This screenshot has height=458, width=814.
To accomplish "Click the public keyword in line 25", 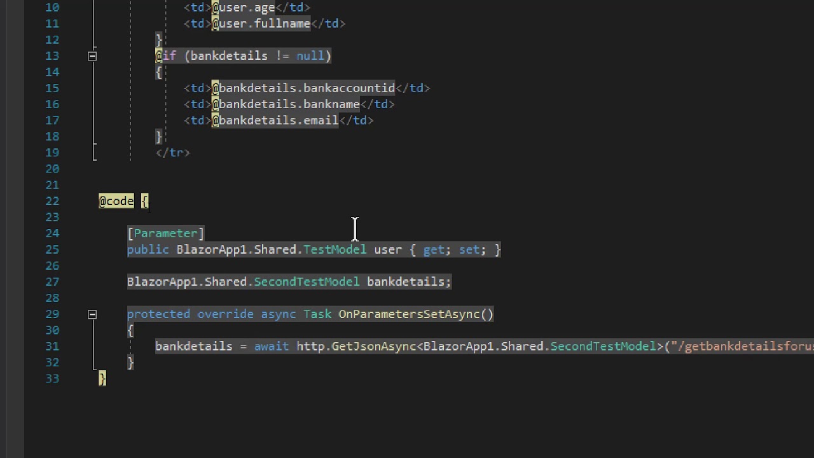I will click(148, 249).
